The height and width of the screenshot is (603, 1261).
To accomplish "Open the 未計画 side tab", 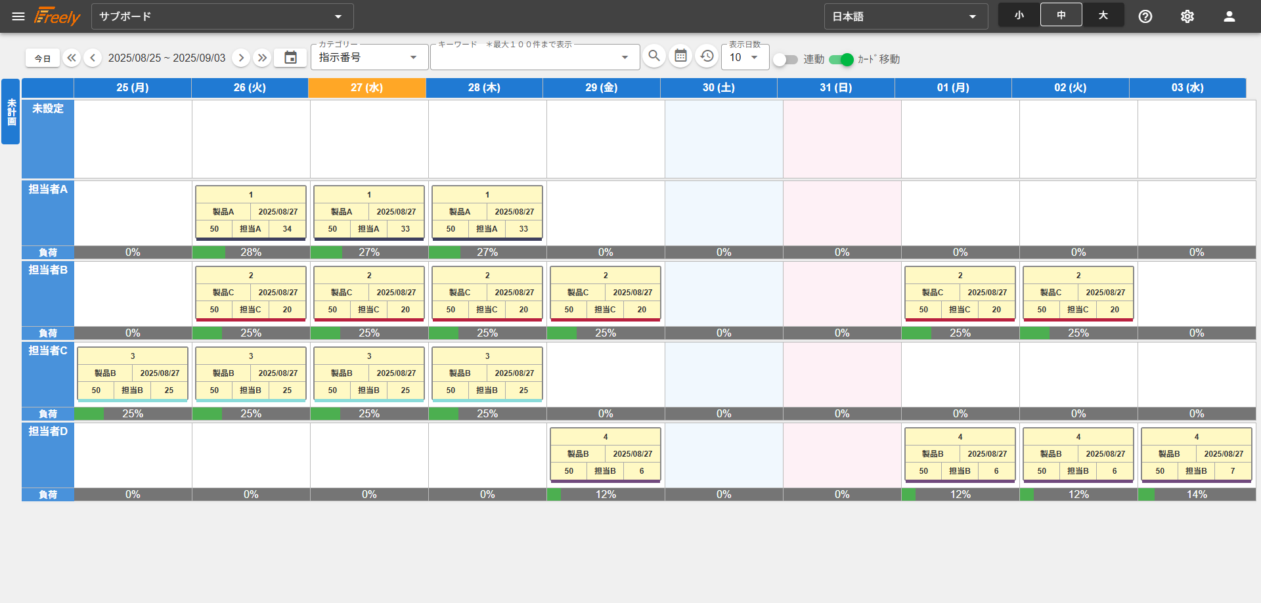I will [11, 112].
